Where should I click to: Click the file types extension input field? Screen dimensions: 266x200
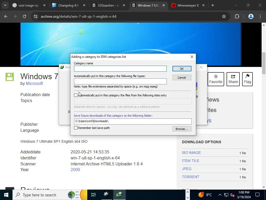tap(120, 81)
